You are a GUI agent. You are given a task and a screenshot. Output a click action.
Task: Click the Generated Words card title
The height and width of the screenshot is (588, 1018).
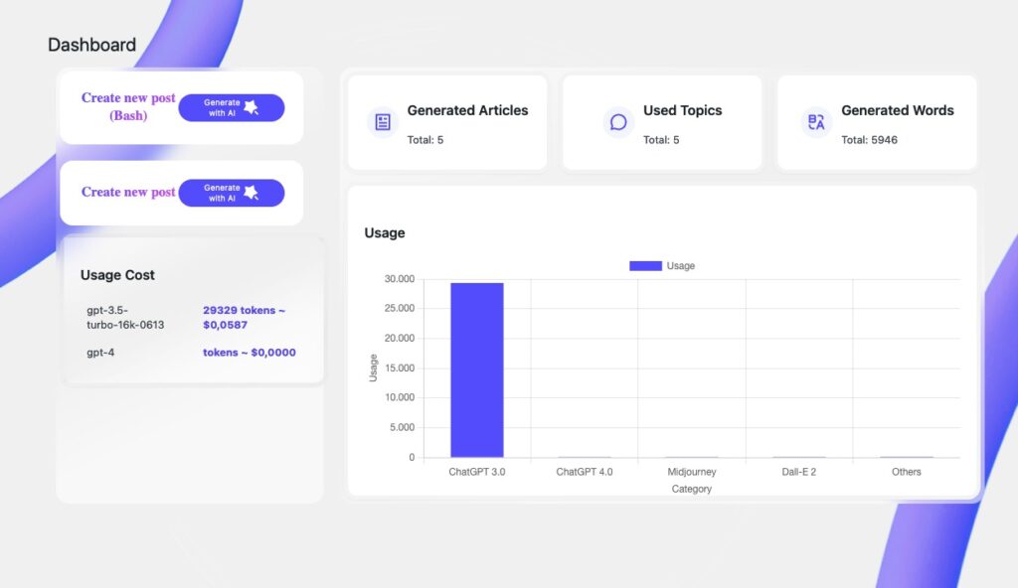click(x=898, y=110)
